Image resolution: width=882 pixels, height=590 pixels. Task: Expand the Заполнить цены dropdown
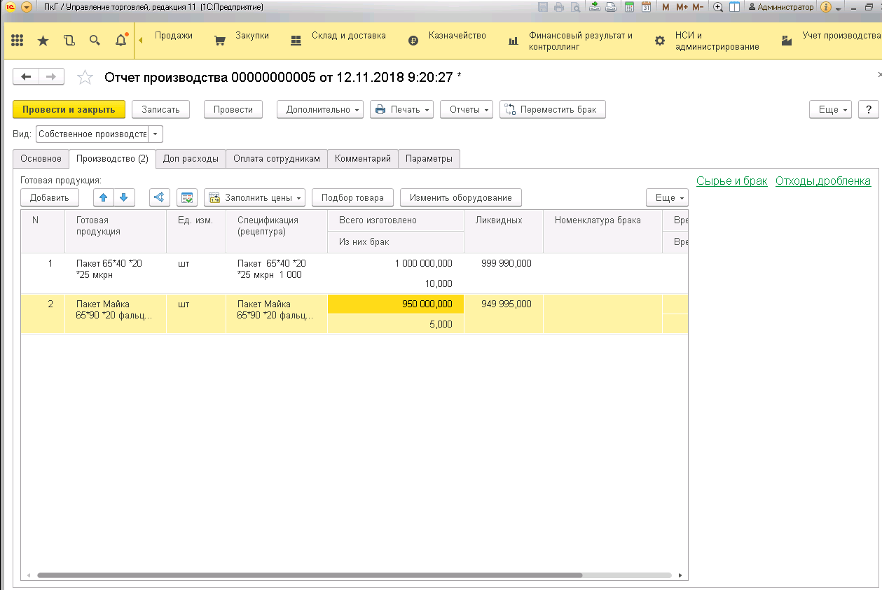[x=256, y=197]
